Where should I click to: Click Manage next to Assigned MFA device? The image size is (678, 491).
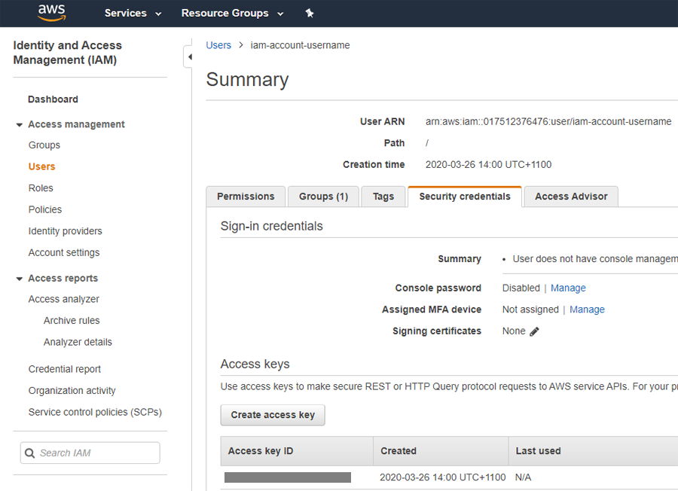pyautogui.click(x=587, y=310)
